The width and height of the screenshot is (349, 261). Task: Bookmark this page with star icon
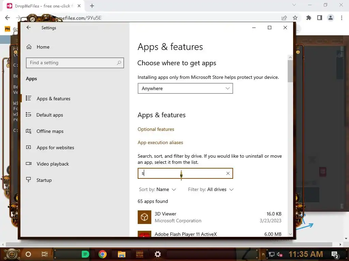point(295,18)
